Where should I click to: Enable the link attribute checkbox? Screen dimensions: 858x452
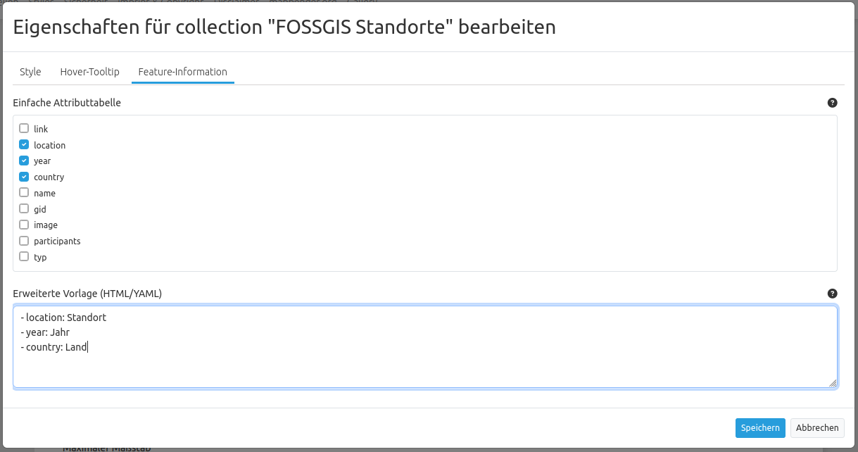click(x=24, y=128)
